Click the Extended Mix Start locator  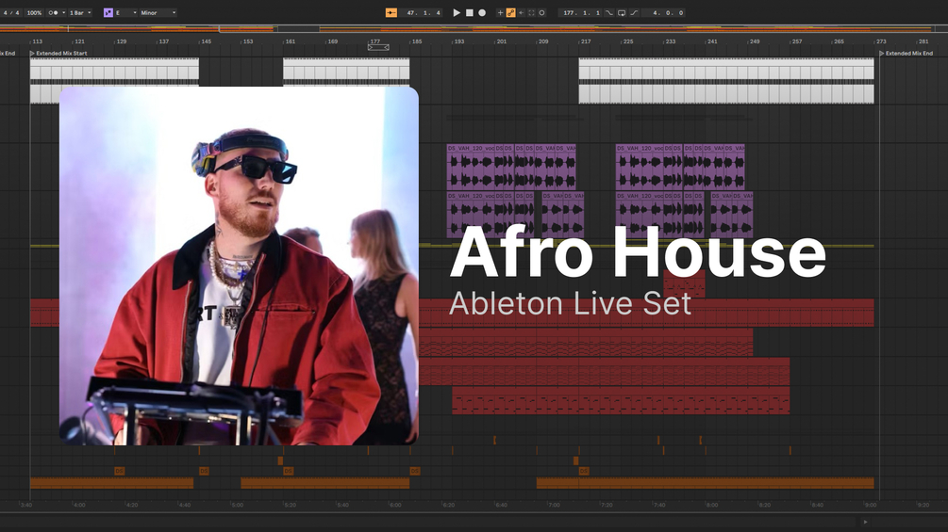click(58, 53)
